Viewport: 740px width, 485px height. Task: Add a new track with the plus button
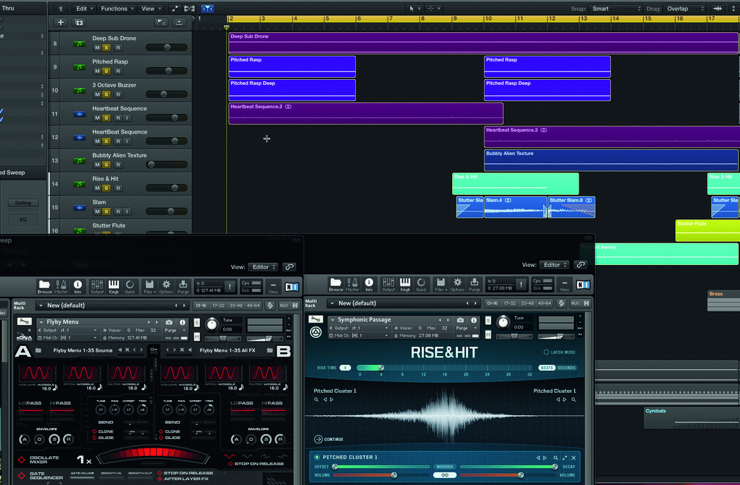tap(61, 22)
